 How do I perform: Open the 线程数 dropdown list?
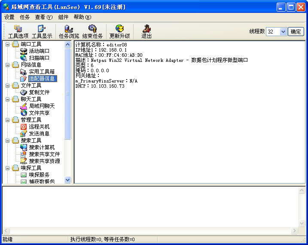click(x=283, y=32)
